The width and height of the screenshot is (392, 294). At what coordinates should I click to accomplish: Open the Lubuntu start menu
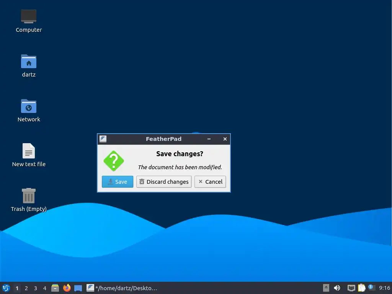pyautogui.click(x=6, y=288)
